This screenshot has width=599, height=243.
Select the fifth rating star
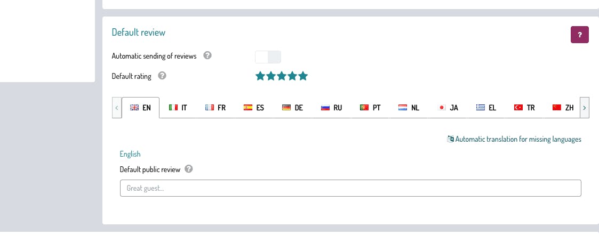click(x=303, y=76)
